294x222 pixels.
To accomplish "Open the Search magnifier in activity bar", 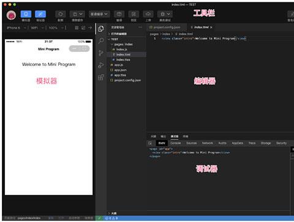I will [x=101, y=41].
